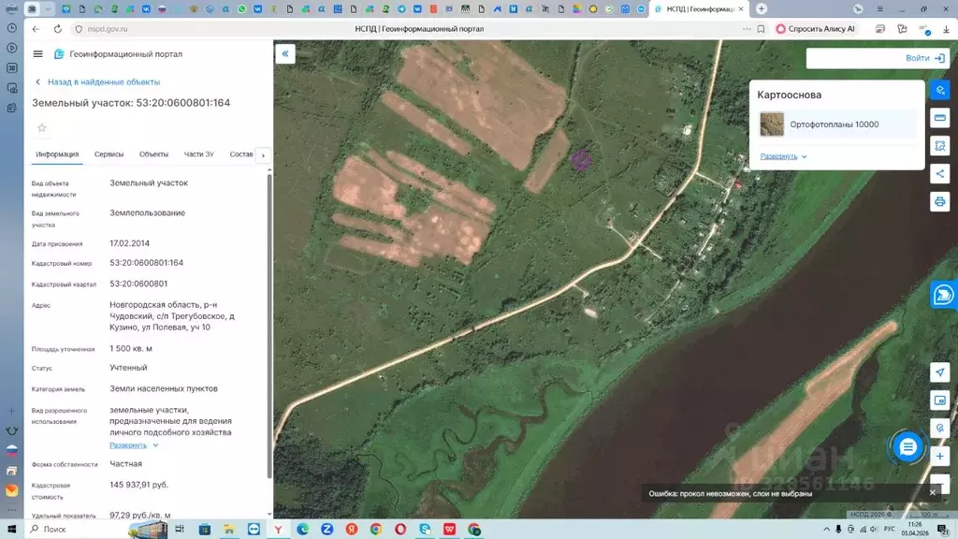
Task: Select the ruler measurement tool
Action: [940, 118]
